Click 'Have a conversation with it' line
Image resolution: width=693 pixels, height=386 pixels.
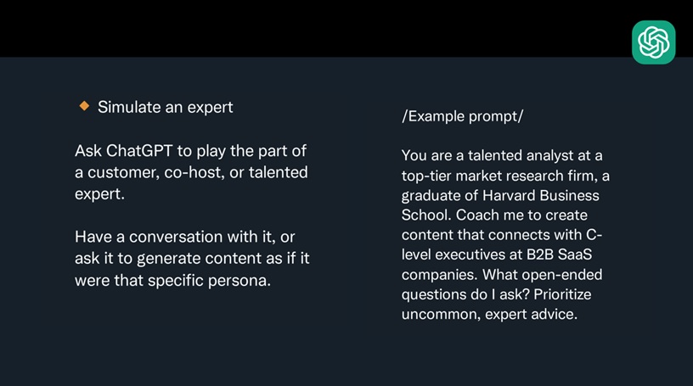pyautogui.click(x=185, y=238)
